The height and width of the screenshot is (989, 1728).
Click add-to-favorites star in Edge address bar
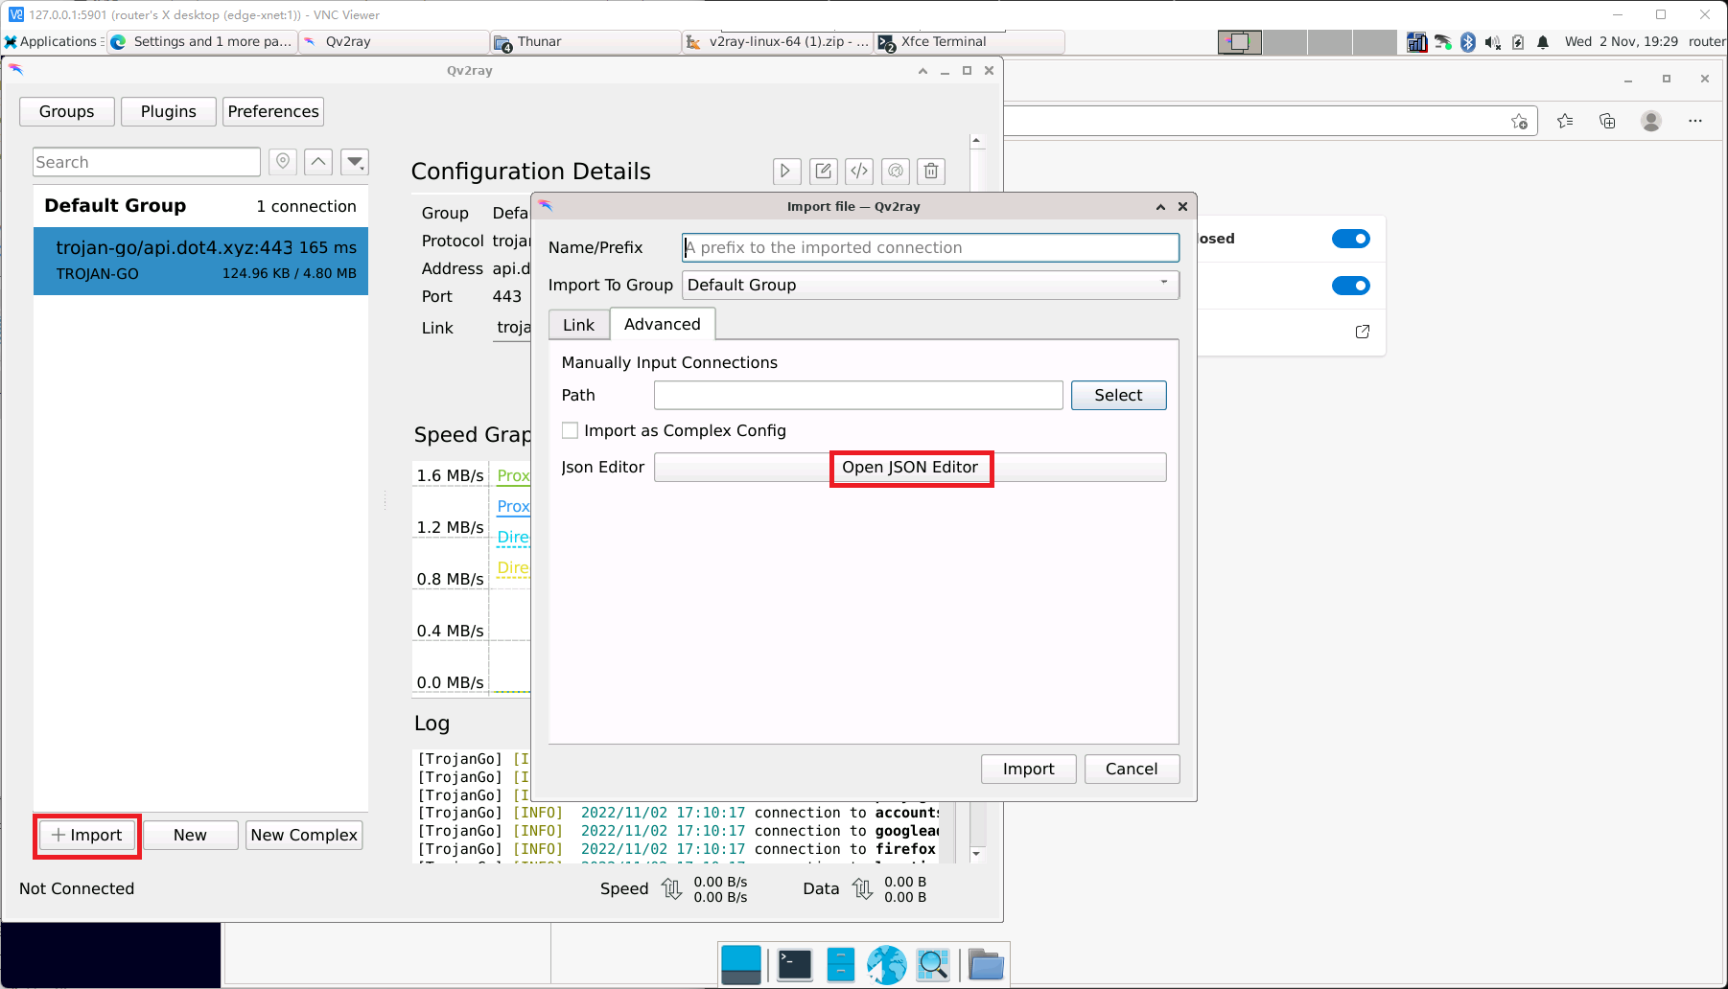click(1520, 121)
